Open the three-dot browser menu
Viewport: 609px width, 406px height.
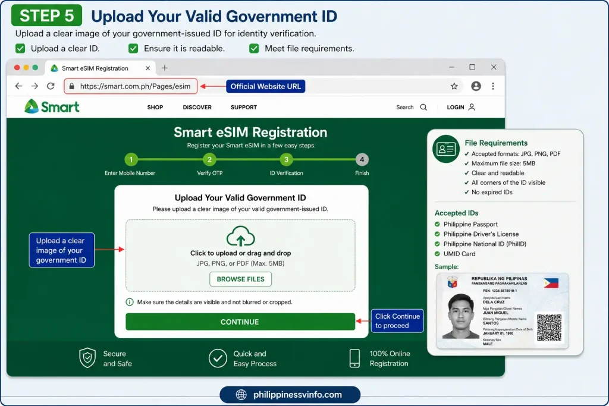point(493,86)
